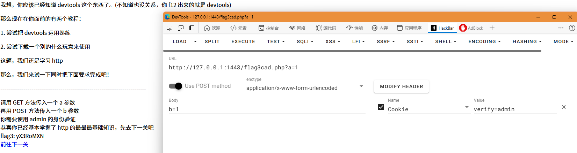Open DevTools help question mark icon
The image size is (577, 153).
(x=572, y=28)
